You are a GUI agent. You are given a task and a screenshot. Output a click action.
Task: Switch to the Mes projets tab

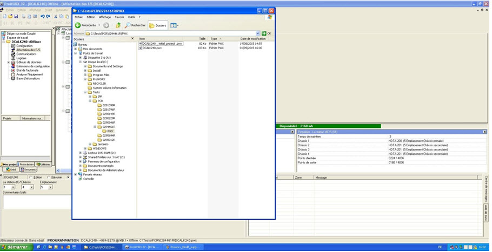[x=9, y=165]
